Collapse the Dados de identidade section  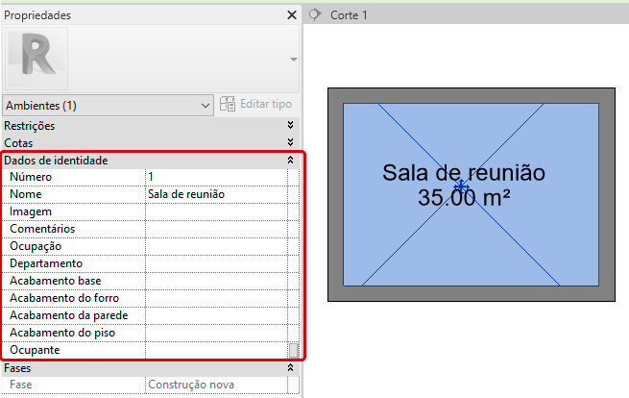tap(290, 161)
